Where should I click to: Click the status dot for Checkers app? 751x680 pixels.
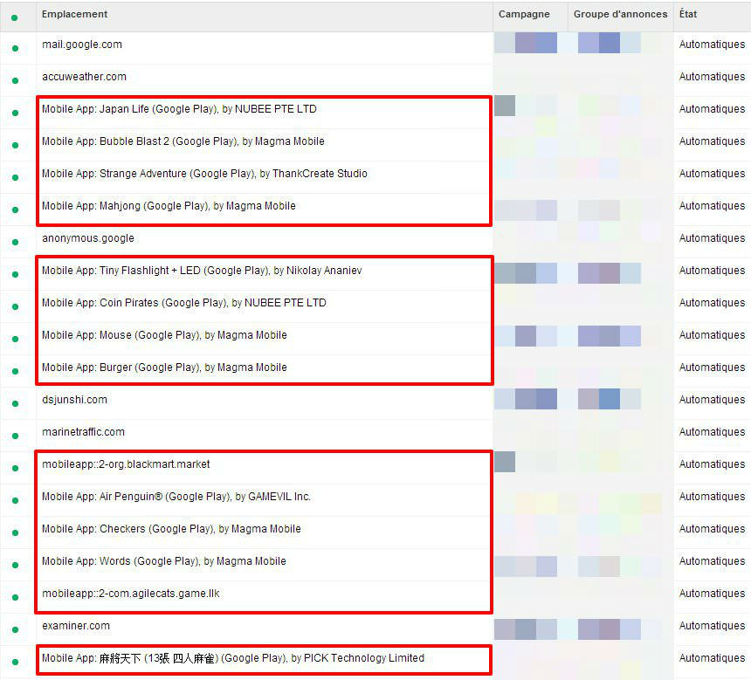point(15,532)
